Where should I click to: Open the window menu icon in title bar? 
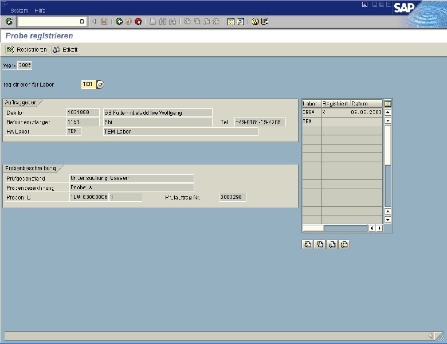(x=5, y=4)
